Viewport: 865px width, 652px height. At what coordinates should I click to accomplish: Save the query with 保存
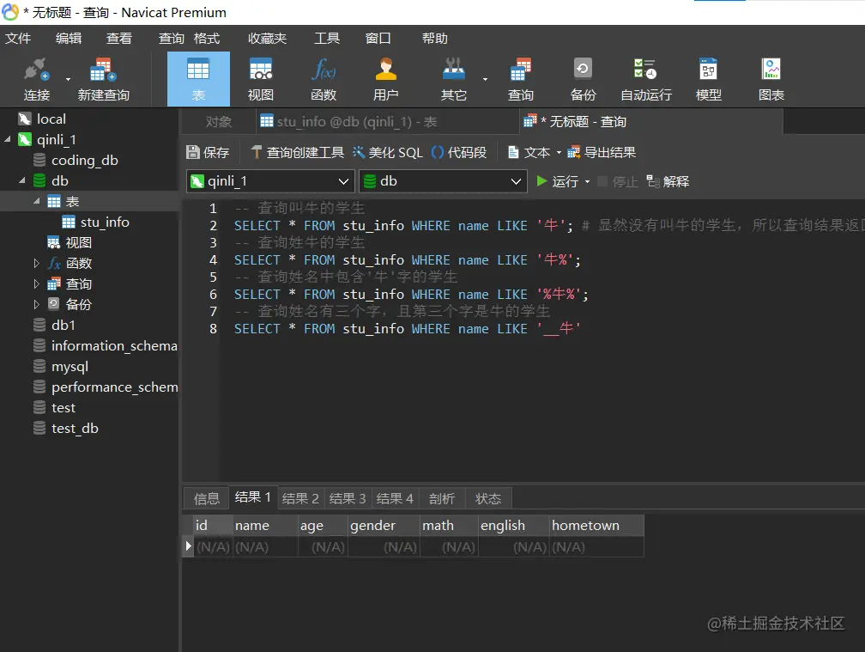click(x=208, y=152)
